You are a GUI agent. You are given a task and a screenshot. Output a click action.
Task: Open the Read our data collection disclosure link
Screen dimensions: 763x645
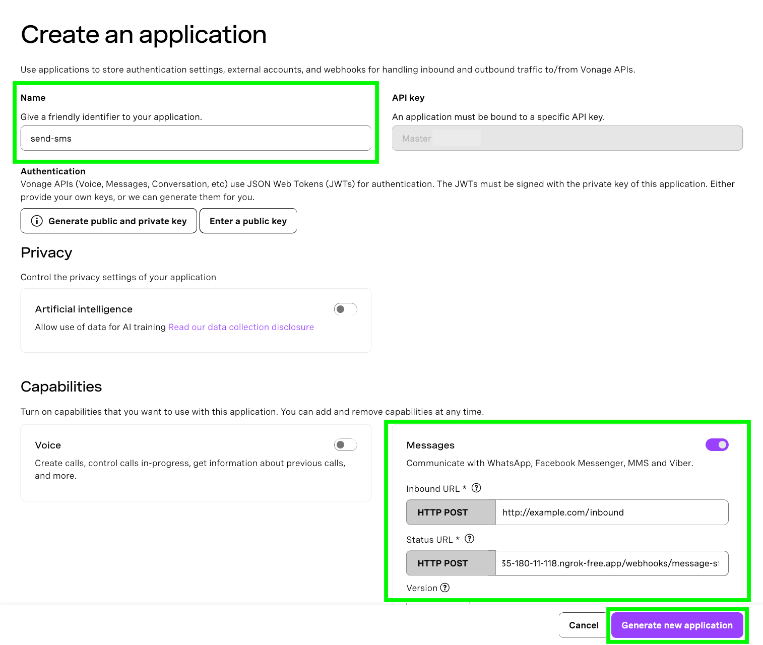click(240, 327)
